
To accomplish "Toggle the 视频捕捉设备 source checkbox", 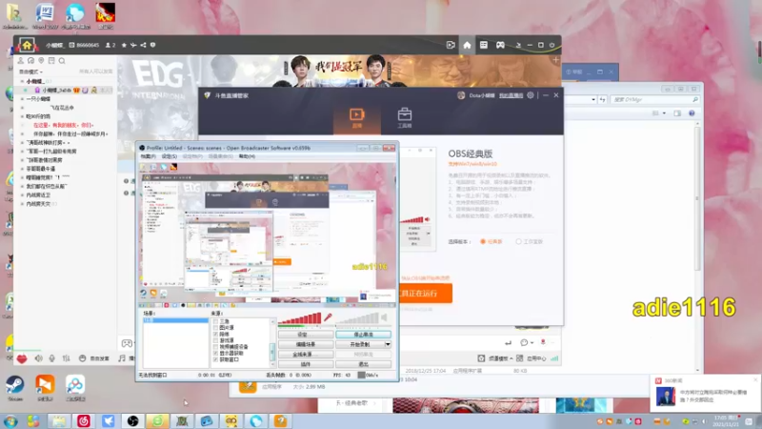I will pos(216,347).
